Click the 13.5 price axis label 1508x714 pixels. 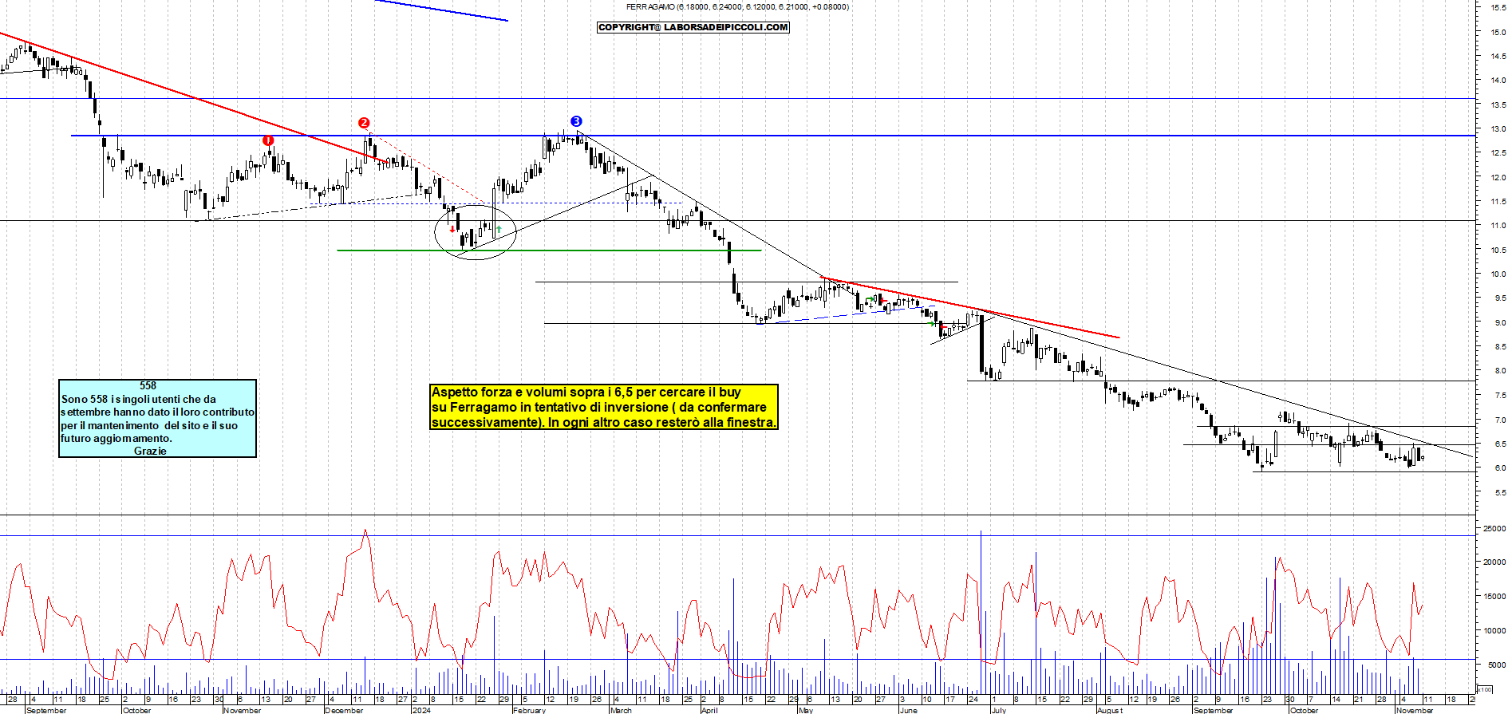click(1498, 105)
